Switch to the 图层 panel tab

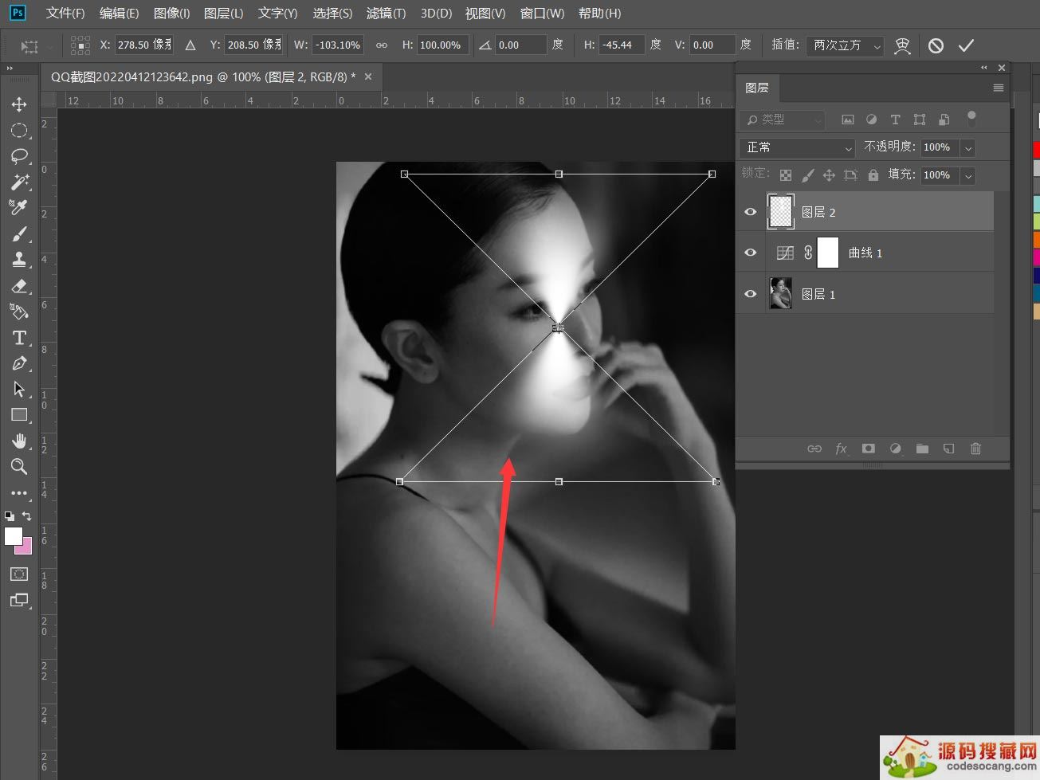click(x=757, y=88)
